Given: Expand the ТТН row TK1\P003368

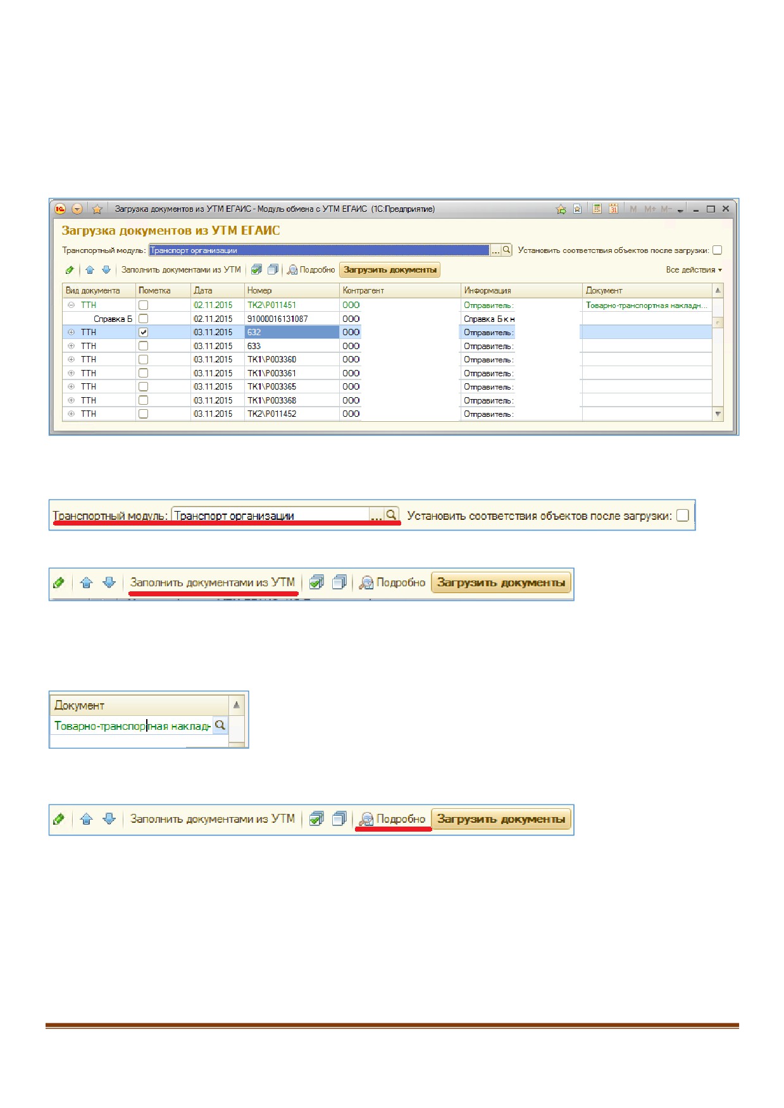Looking at the screenshot, I should tap(71, 400).
